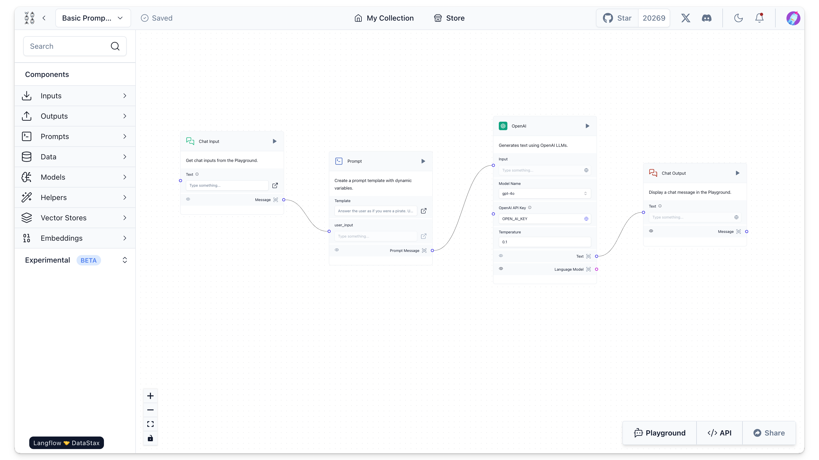Click the OpenAI node play icon

coord(587,126)
